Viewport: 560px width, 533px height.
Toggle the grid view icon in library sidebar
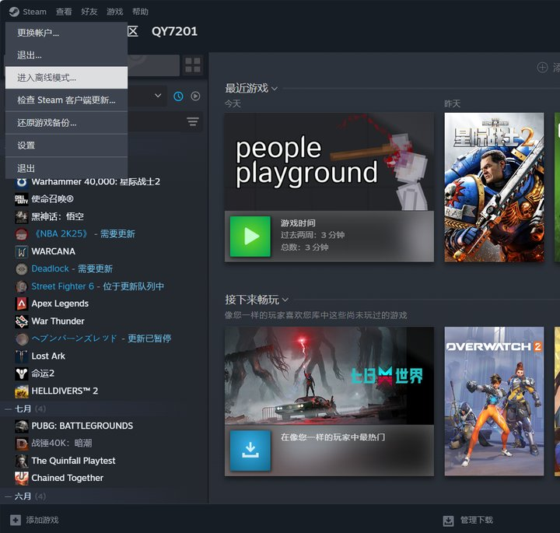(193, 65)
